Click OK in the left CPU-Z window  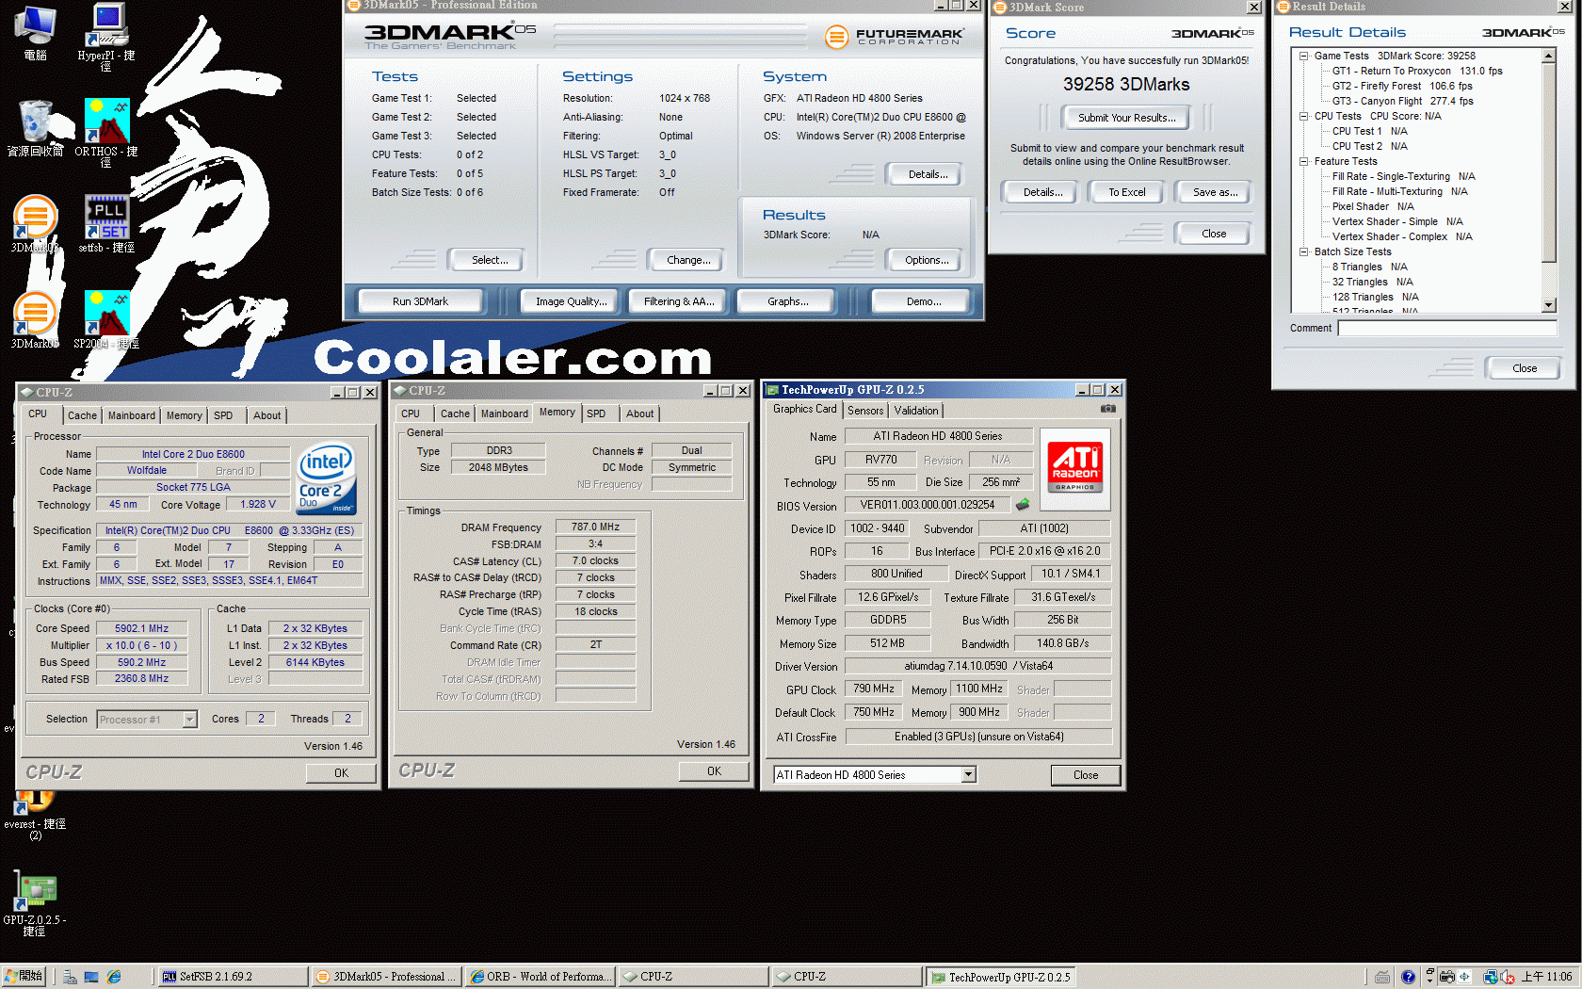tap(341, 773)
